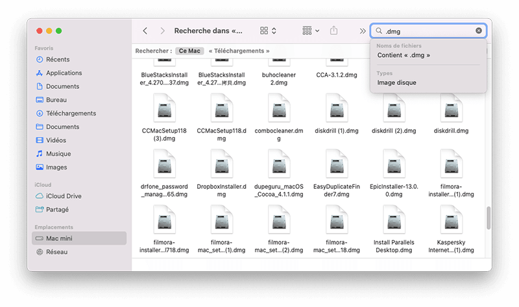The image size is (519, 307).
Task: Open Applications in the sidebar
Action: tap(79, 73)
